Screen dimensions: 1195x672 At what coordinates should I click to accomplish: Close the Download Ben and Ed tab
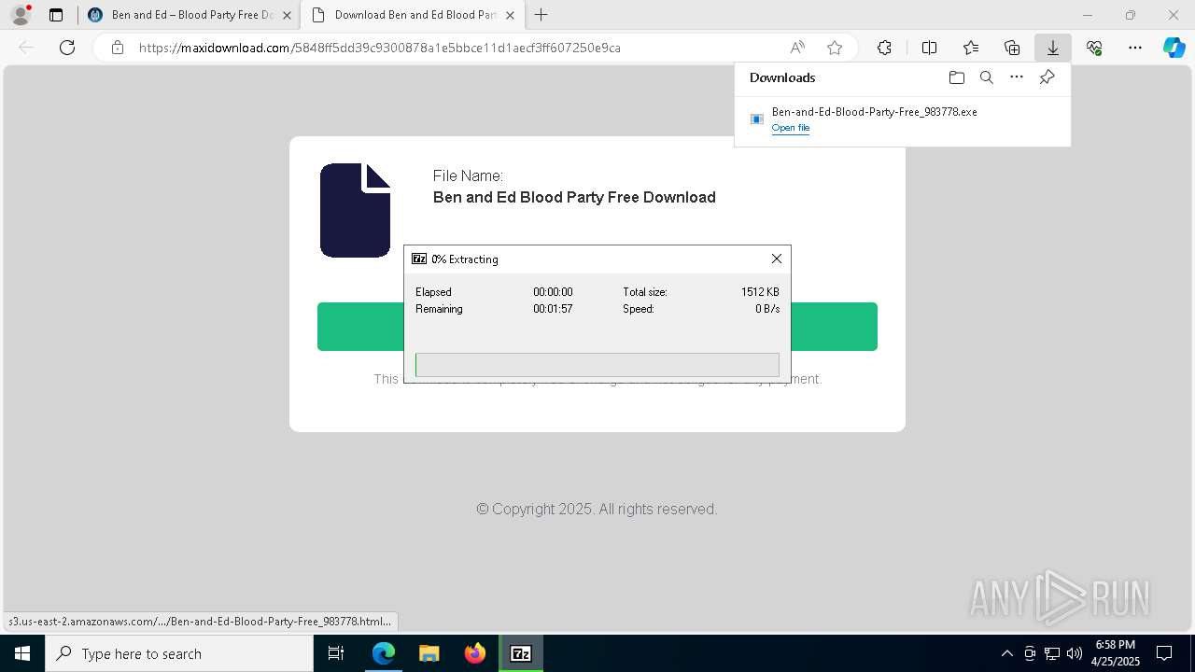pyautogui.click(x=510, y=15)
